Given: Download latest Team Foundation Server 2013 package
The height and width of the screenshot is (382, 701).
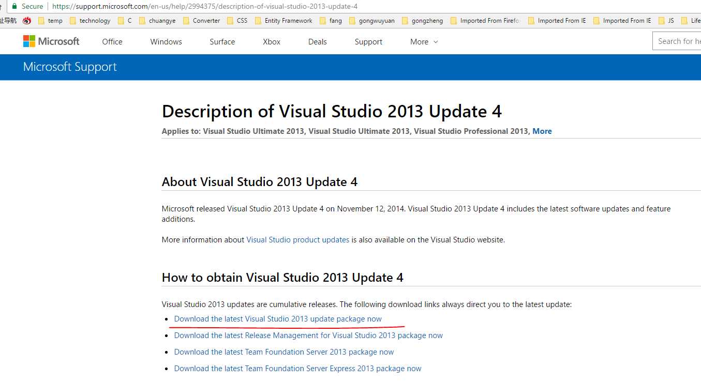Looking at the screenshot, I should (x=284, y=352).
